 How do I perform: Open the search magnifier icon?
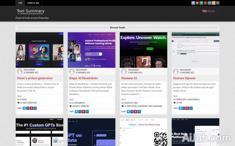218,3
